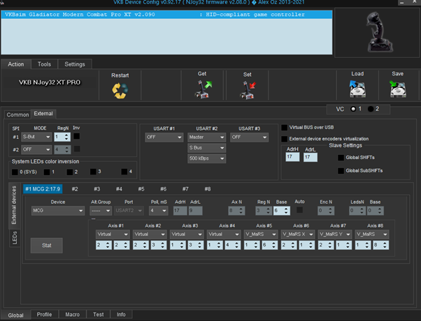Open the 500 kBps speed dropdown
This screenshot has width=421, height=321.
tap(206, 158)
